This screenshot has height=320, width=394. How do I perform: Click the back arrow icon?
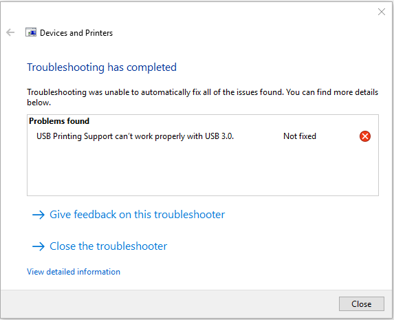click(x=10, y=32)
